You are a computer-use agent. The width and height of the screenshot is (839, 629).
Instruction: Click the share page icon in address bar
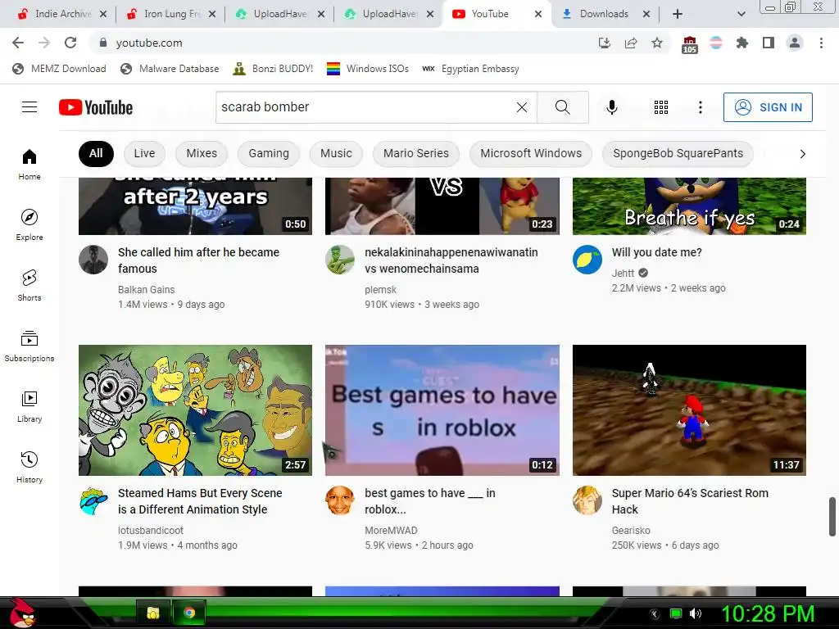point(631,43)
